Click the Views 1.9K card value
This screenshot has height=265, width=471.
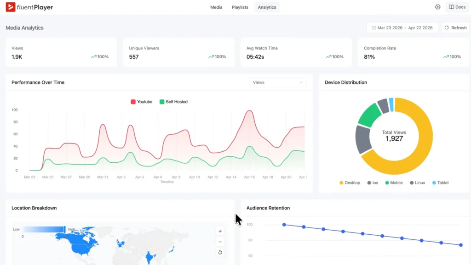17,57
